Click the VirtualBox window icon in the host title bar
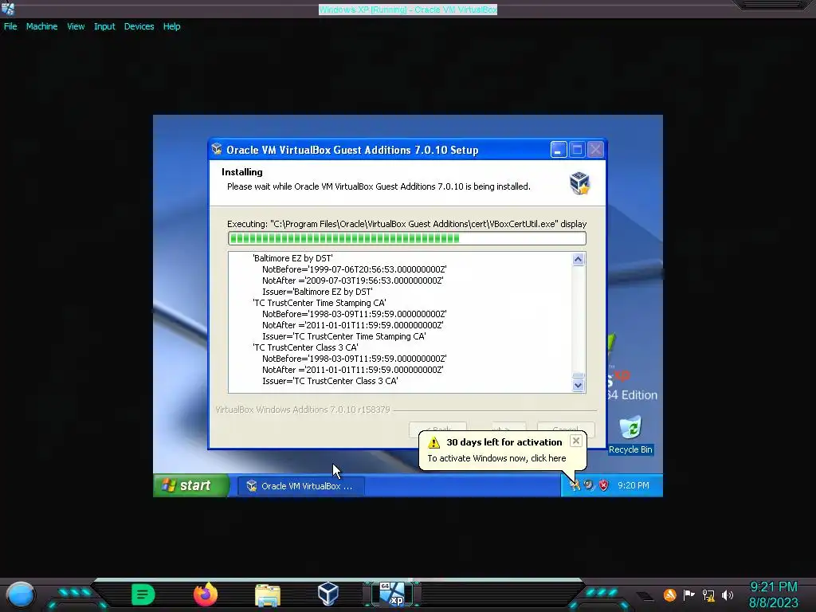 point(8,8)
